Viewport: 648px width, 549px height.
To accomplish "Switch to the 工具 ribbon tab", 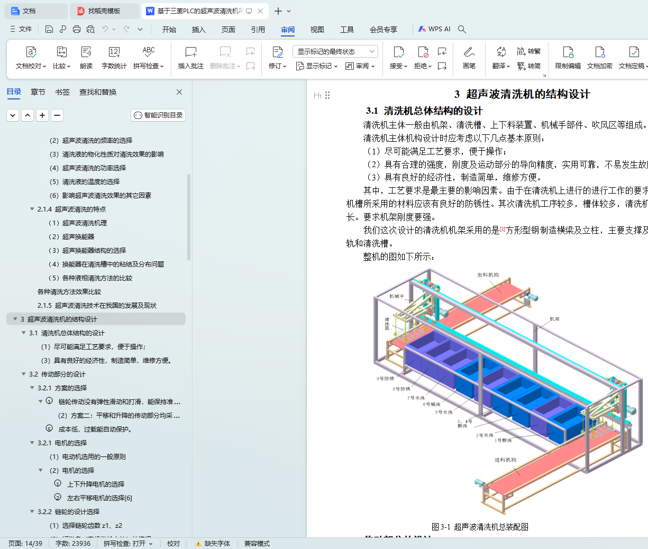I will (x=347, y=29).
